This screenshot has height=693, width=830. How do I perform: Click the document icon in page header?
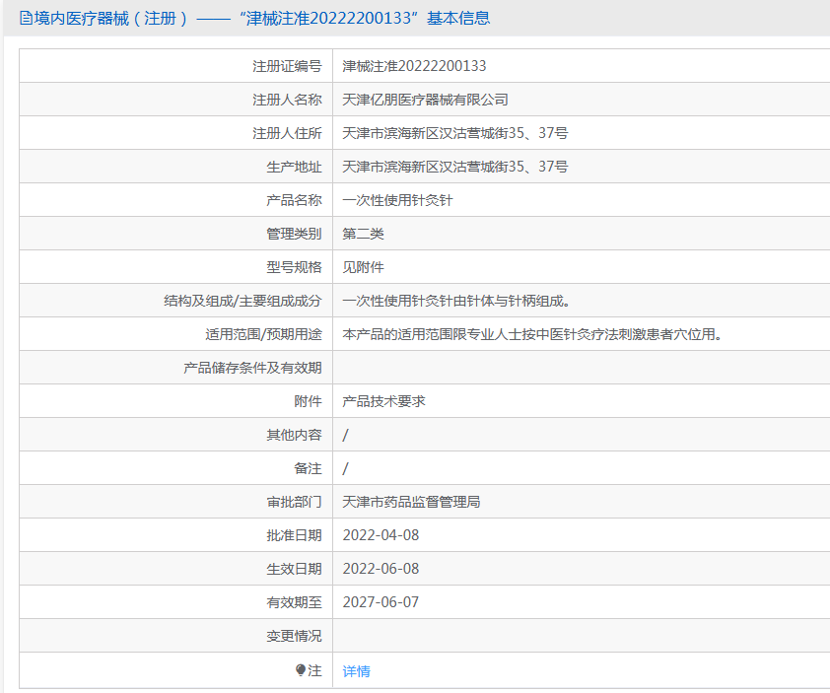[26, 18]
